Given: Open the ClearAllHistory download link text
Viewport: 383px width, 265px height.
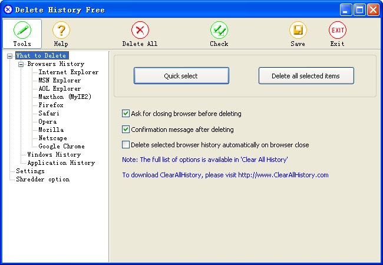Looking at the screenshot, I should (225, 175).
